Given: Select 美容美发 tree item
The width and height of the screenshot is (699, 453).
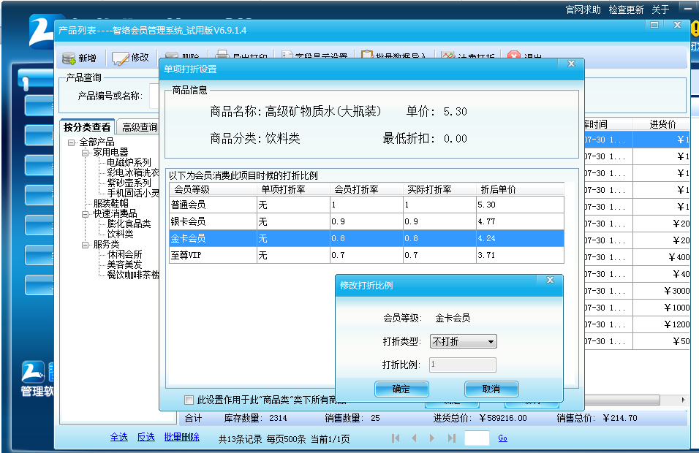Looking at the screenshot, I should click(x=124, y=265).
